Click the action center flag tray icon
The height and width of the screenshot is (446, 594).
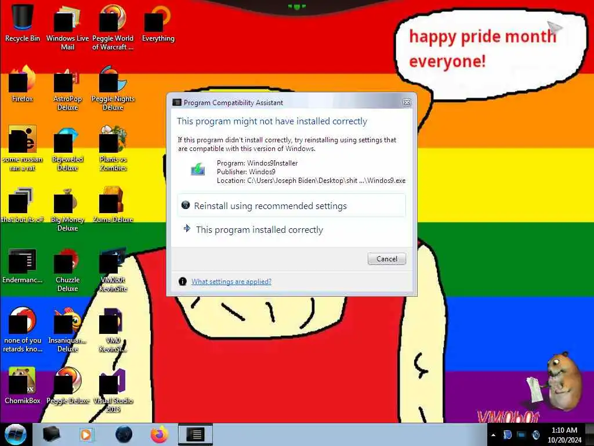coord(507,435)
